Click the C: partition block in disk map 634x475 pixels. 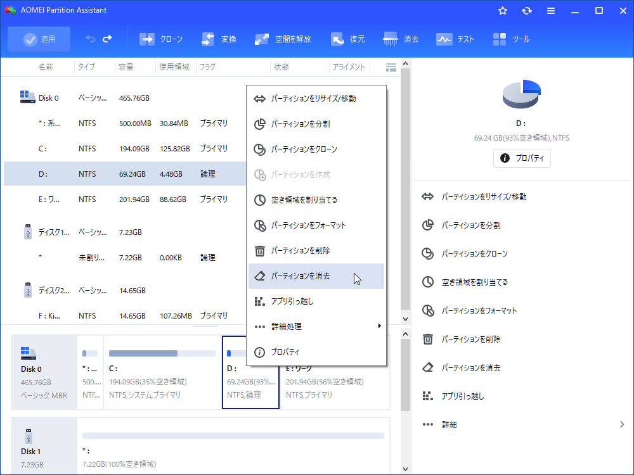[x=162, y=372]
